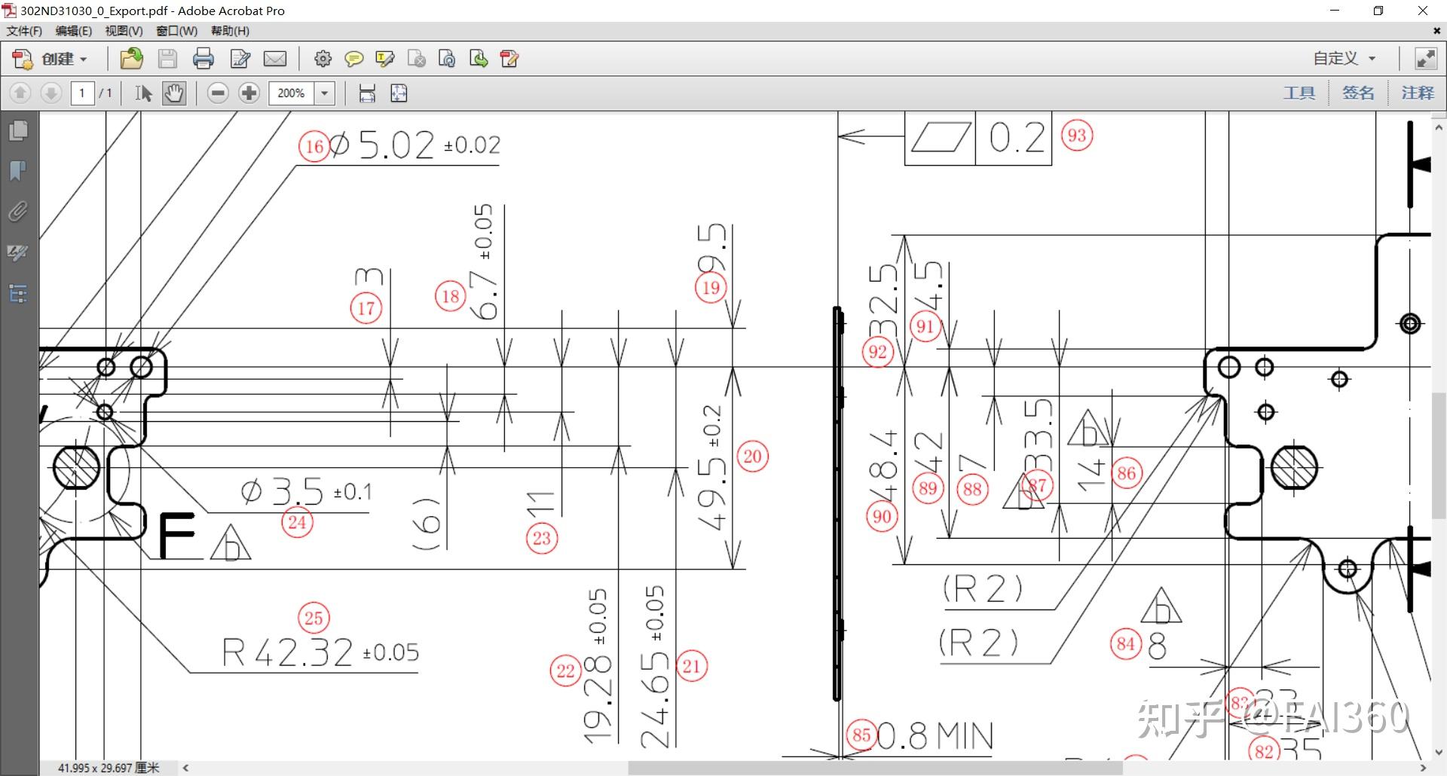Viewport: 1447px width, 776px height.
Task: Click the Save floppy disk icon
Action: click(x=167, y=59)
